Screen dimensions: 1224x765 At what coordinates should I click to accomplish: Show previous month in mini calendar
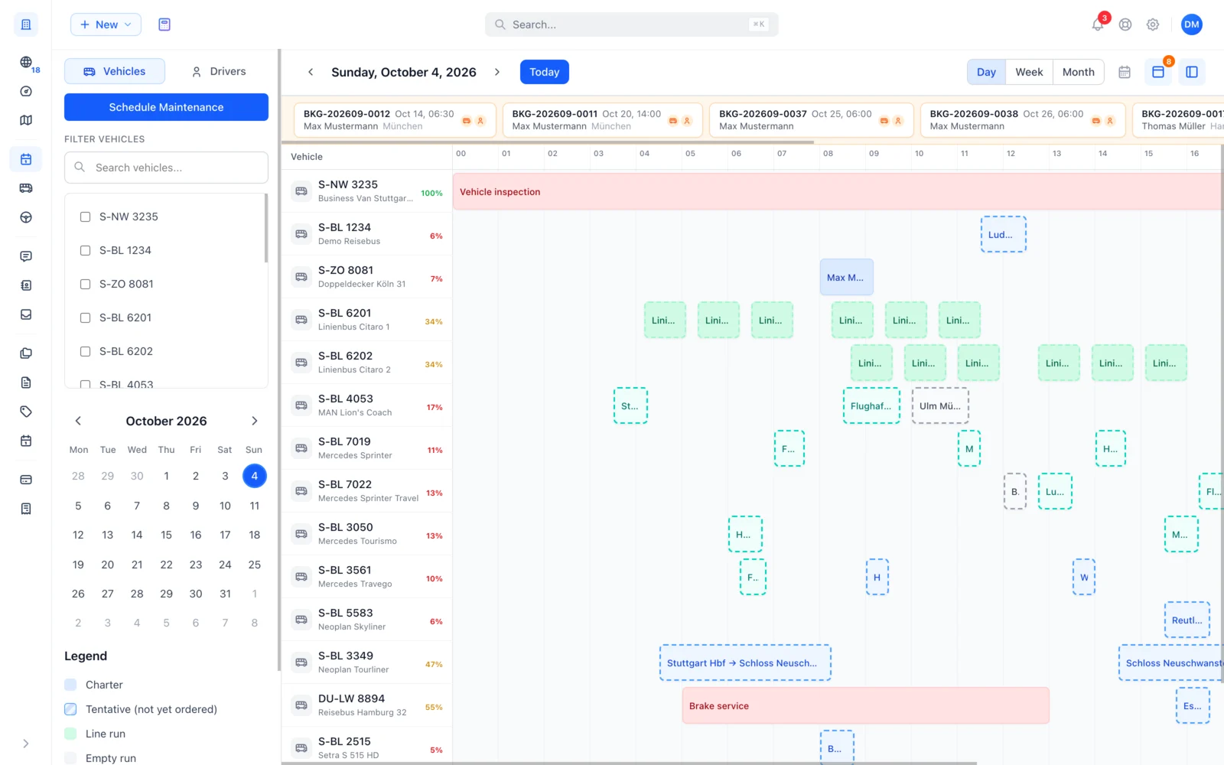click(78, 421)
